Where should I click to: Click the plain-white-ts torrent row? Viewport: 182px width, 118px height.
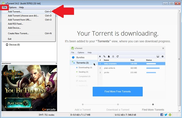[132, 68]
